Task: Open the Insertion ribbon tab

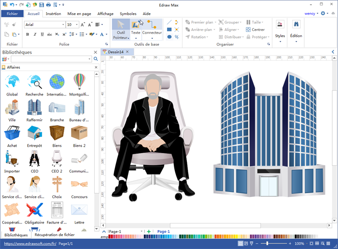Action: [x=53, y=14]
